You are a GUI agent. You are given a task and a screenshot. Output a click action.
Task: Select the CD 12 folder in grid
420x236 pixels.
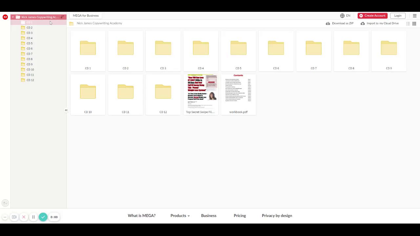click(163, 94)
